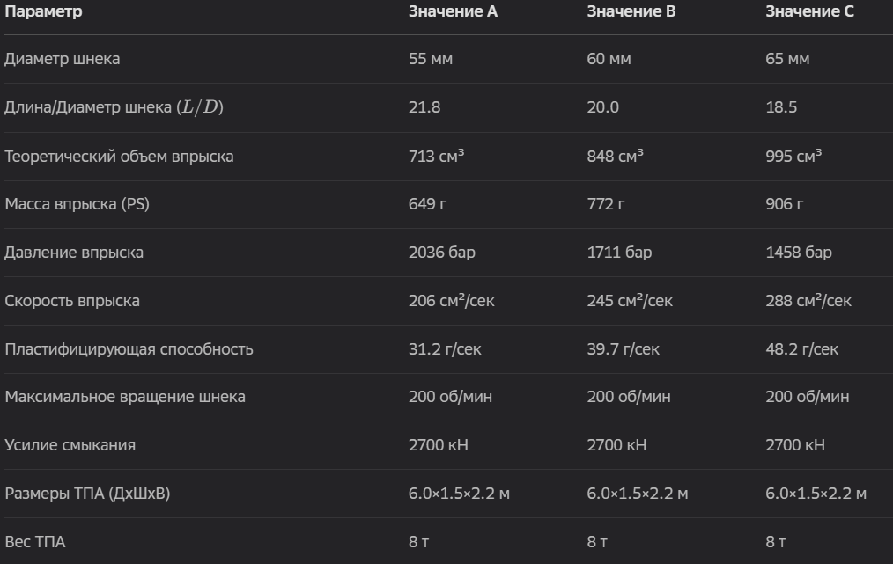Click the 'Значение A' column header
The height and width of the screenshot is (564, 893).
tap(453, 11)
